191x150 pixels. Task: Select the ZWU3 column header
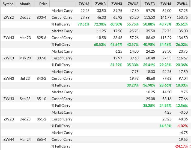pyautogui.click(x=133, y=4)
